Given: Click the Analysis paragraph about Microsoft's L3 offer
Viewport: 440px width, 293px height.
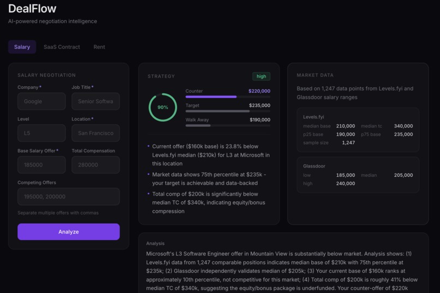Looking at the screenshot, I should [x=282, y=271].
